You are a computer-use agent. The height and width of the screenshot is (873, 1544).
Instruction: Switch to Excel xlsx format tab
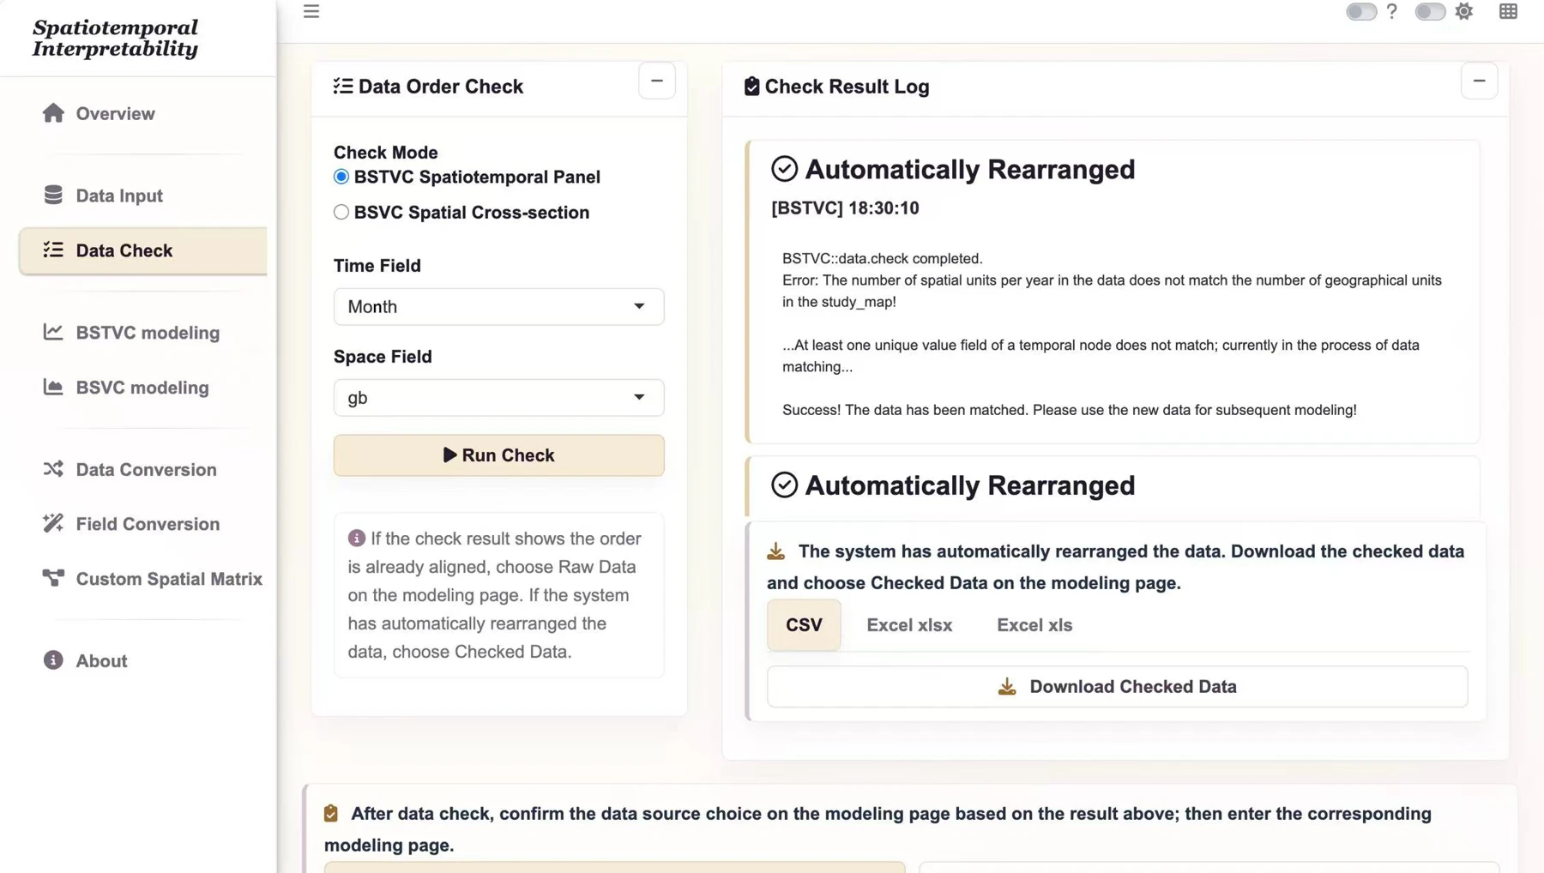tap(909, 625)
